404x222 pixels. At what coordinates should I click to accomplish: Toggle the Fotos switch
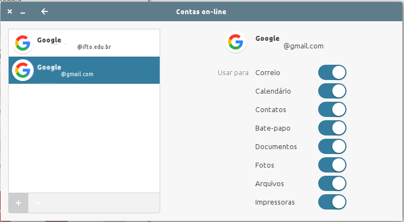coord(332,165)
